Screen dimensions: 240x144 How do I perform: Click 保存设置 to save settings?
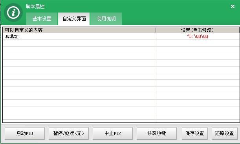pos(195,133)
